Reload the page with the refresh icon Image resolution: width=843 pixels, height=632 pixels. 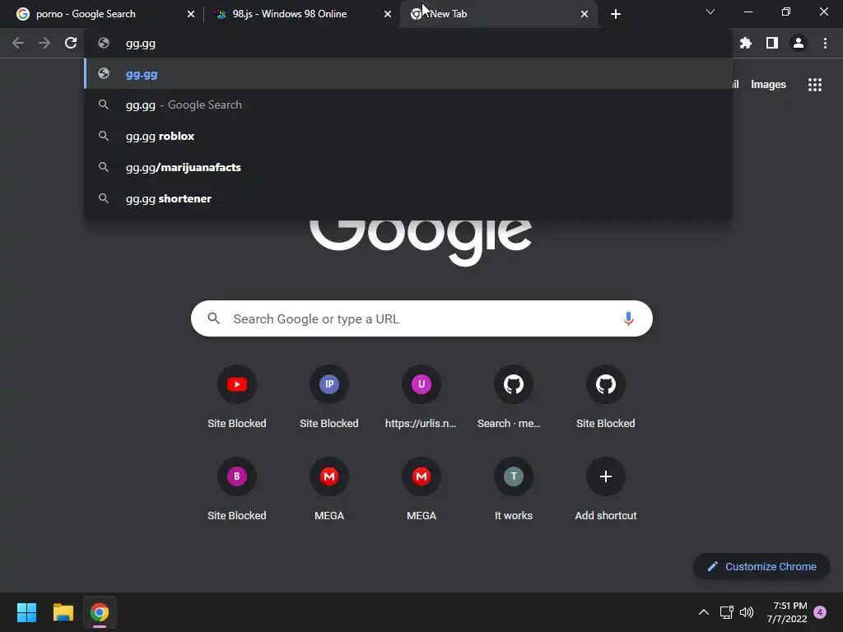point(71,43)
